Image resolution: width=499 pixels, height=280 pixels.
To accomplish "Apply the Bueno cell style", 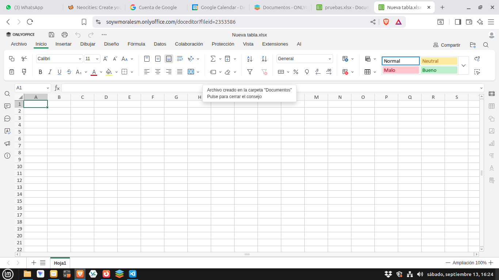I will (x=439, y=70).
